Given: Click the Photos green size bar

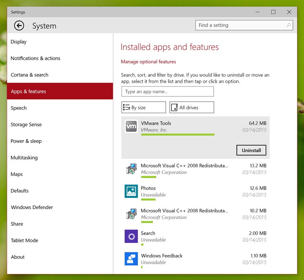Looking at the screenshot, I should [x=148, y=199].
